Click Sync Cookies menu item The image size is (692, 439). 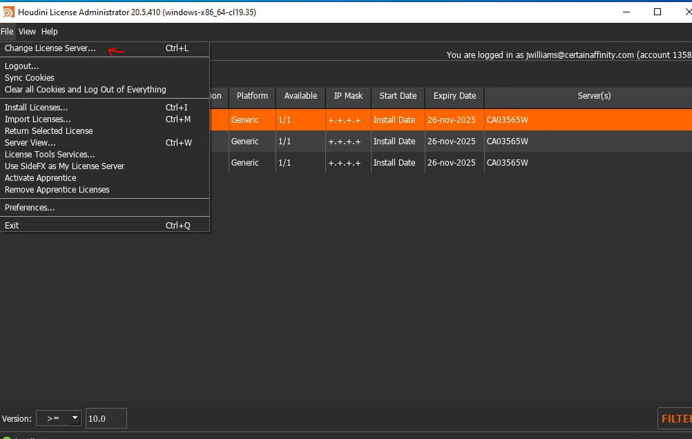tap(104, 77)
